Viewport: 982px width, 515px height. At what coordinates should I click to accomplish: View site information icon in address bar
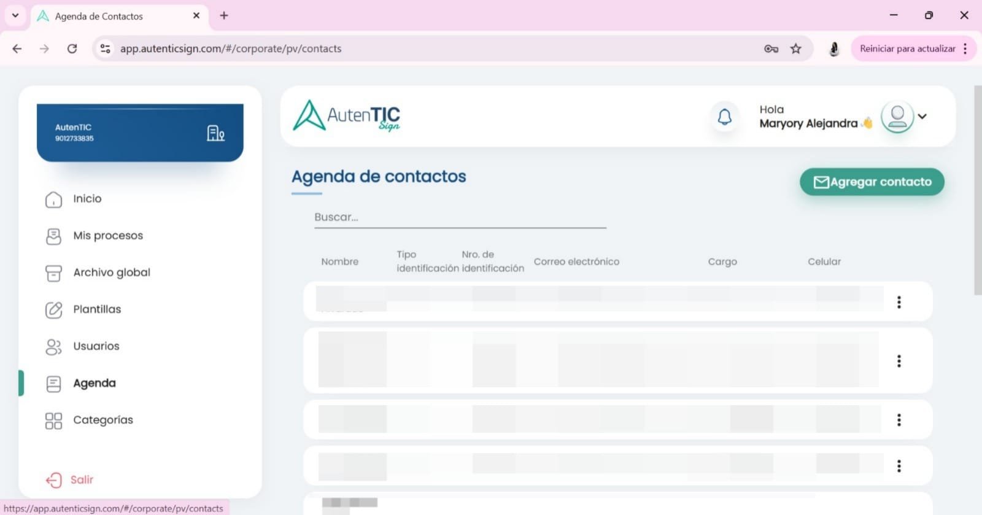[x=106, y=48]
